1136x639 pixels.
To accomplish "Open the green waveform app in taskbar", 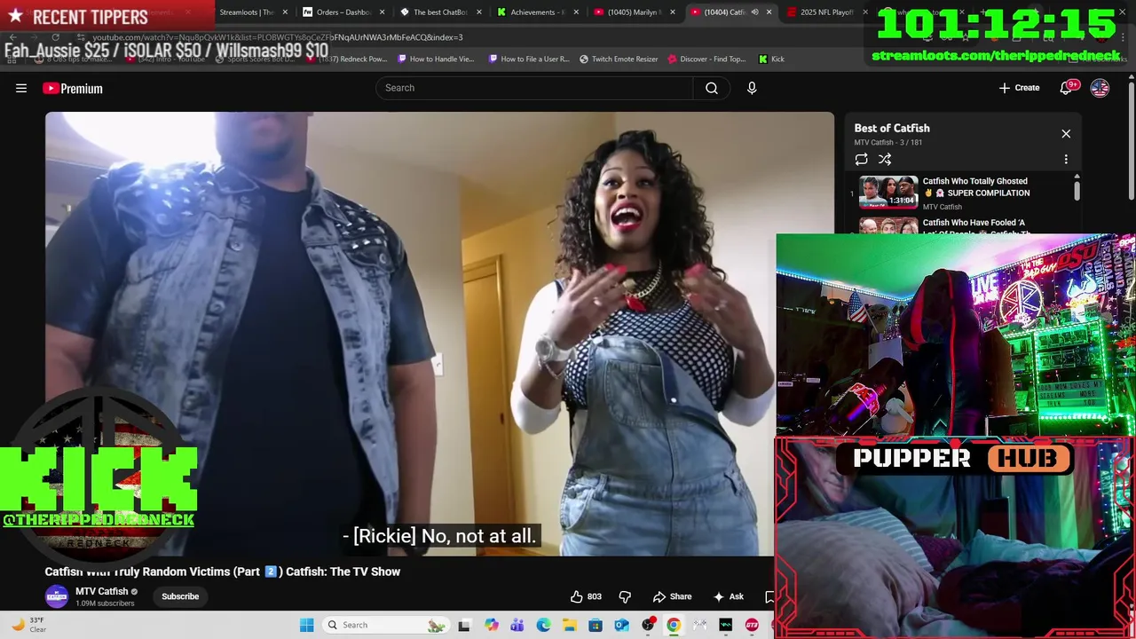I will [x=726, y=625].
